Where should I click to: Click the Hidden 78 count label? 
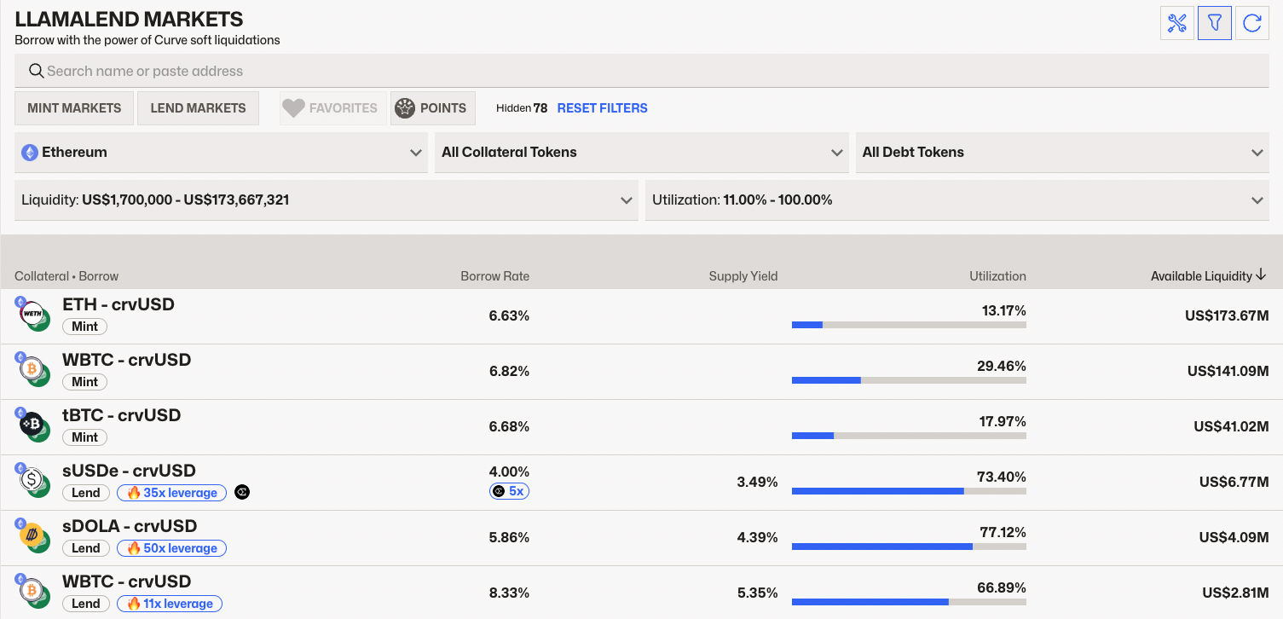point(522,108)
